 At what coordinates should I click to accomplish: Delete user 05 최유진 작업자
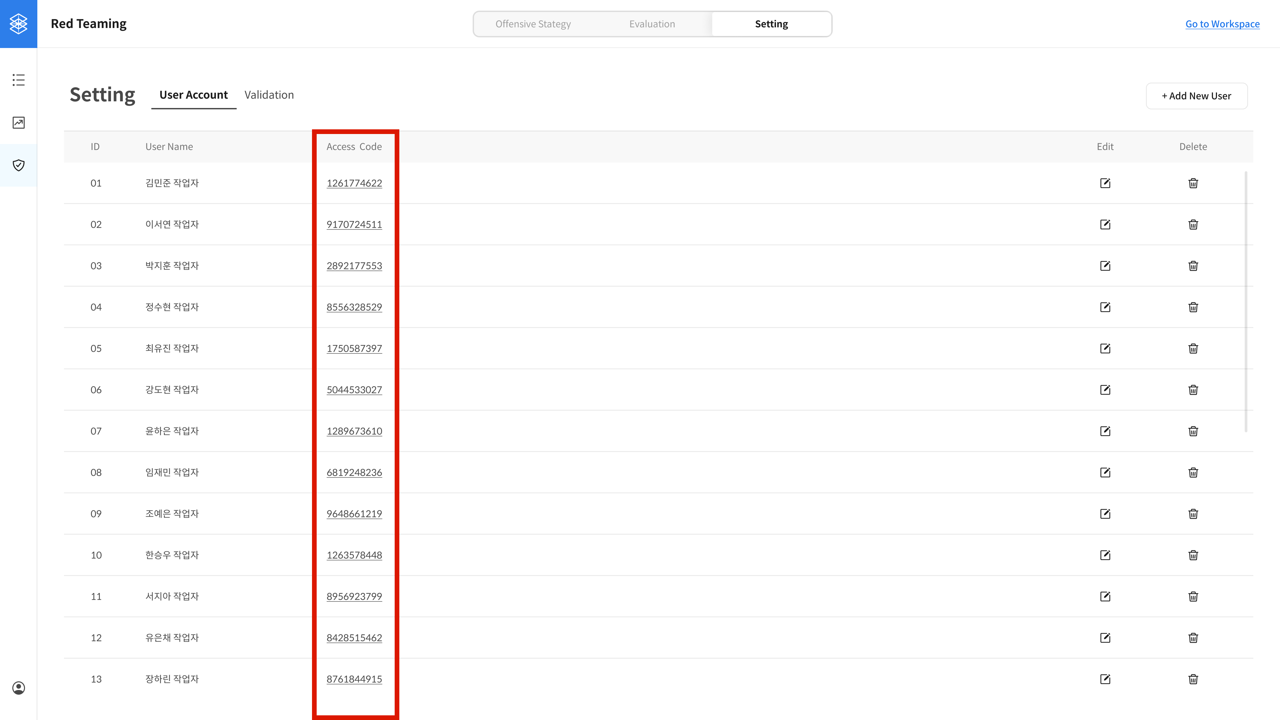coord(1193,348)
